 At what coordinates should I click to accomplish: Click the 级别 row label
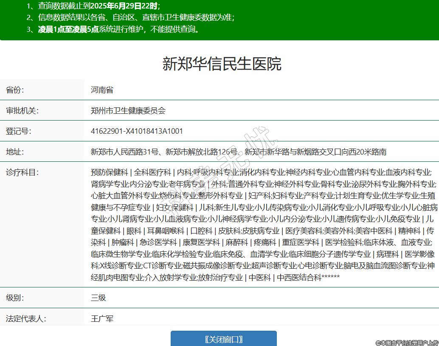pyautogui.click(x=15, y=298)
